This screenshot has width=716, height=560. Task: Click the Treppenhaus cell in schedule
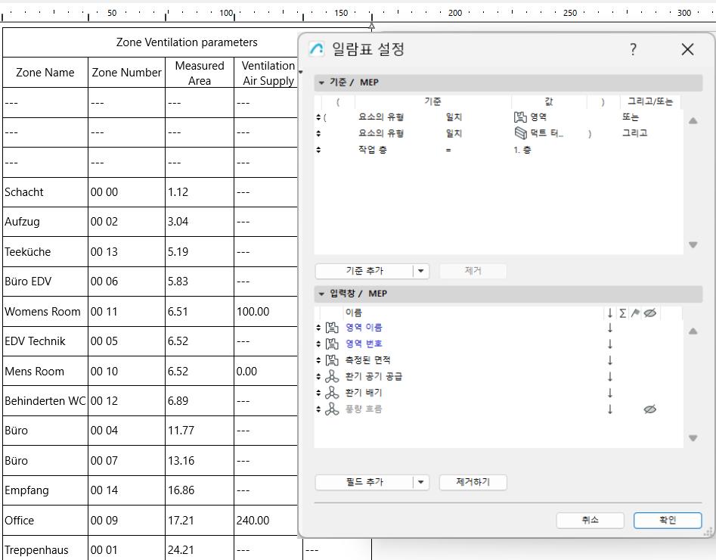[x=45, y=550]
